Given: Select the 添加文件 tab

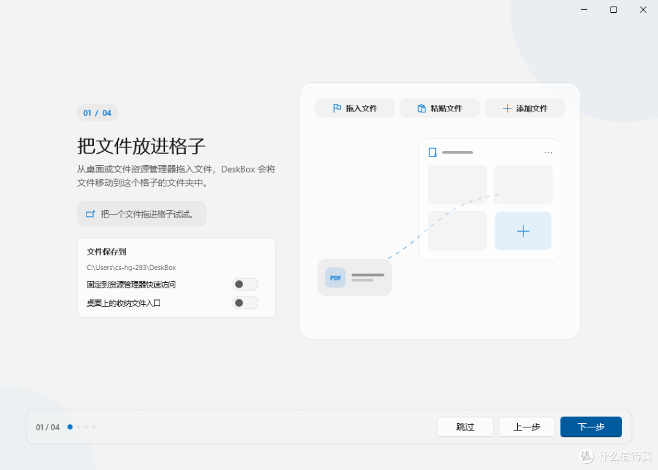Looking at the screenshot, I should coord(525,109).
